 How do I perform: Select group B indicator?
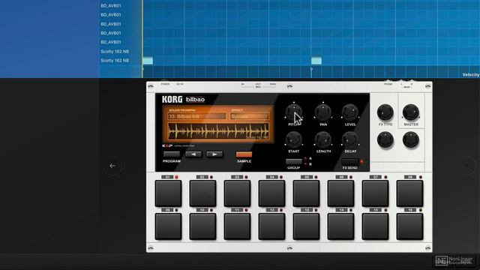305,164
